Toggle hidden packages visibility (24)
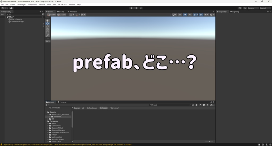 point(212,105)
